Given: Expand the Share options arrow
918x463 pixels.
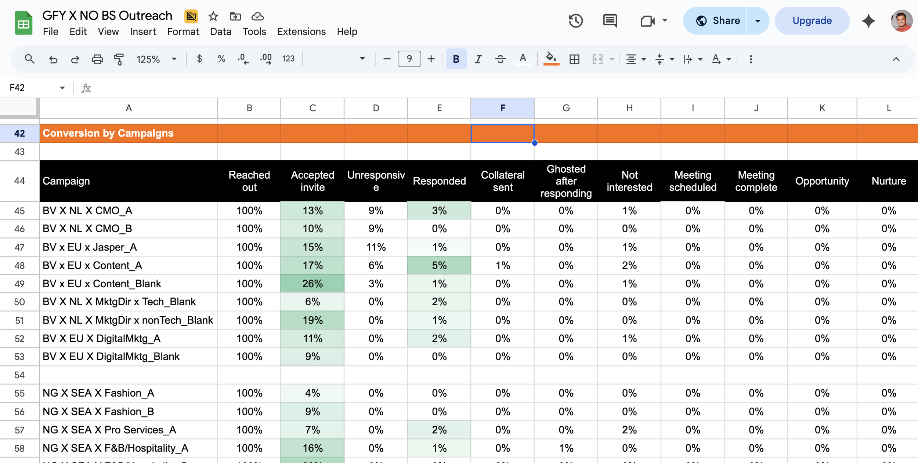Looking at the screenshot, I should pos(758,21).
